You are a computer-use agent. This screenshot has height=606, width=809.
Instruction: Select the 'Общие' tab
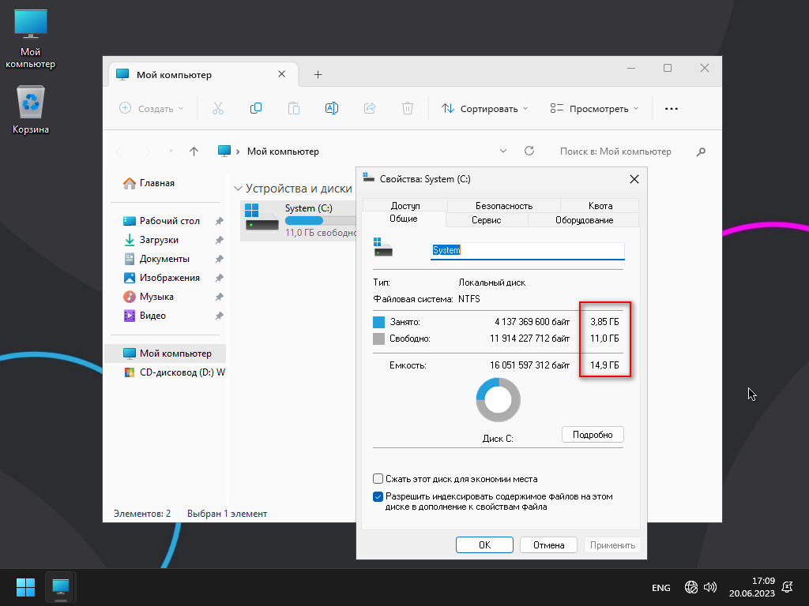[x=404, y=219]
